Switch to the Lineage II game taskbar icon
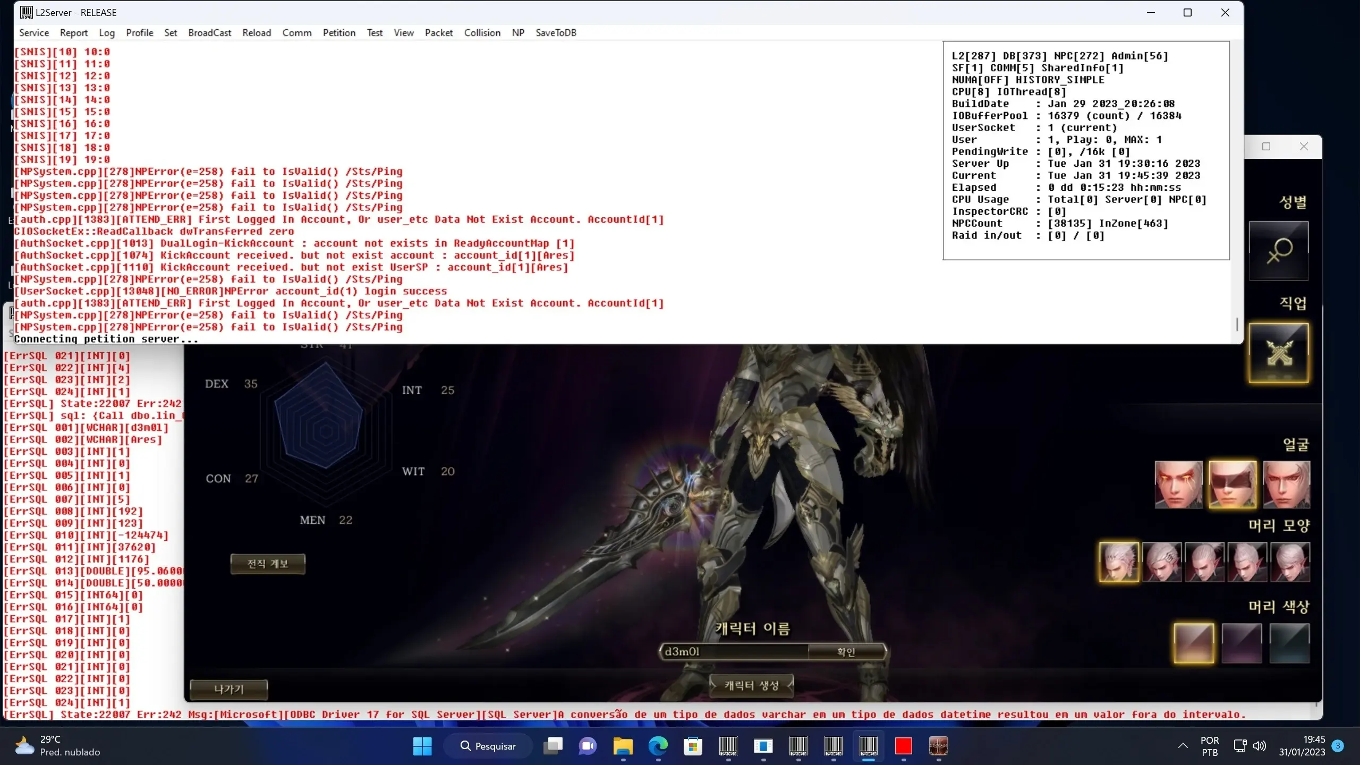The image size is (1360, 765). click(938, 746)
